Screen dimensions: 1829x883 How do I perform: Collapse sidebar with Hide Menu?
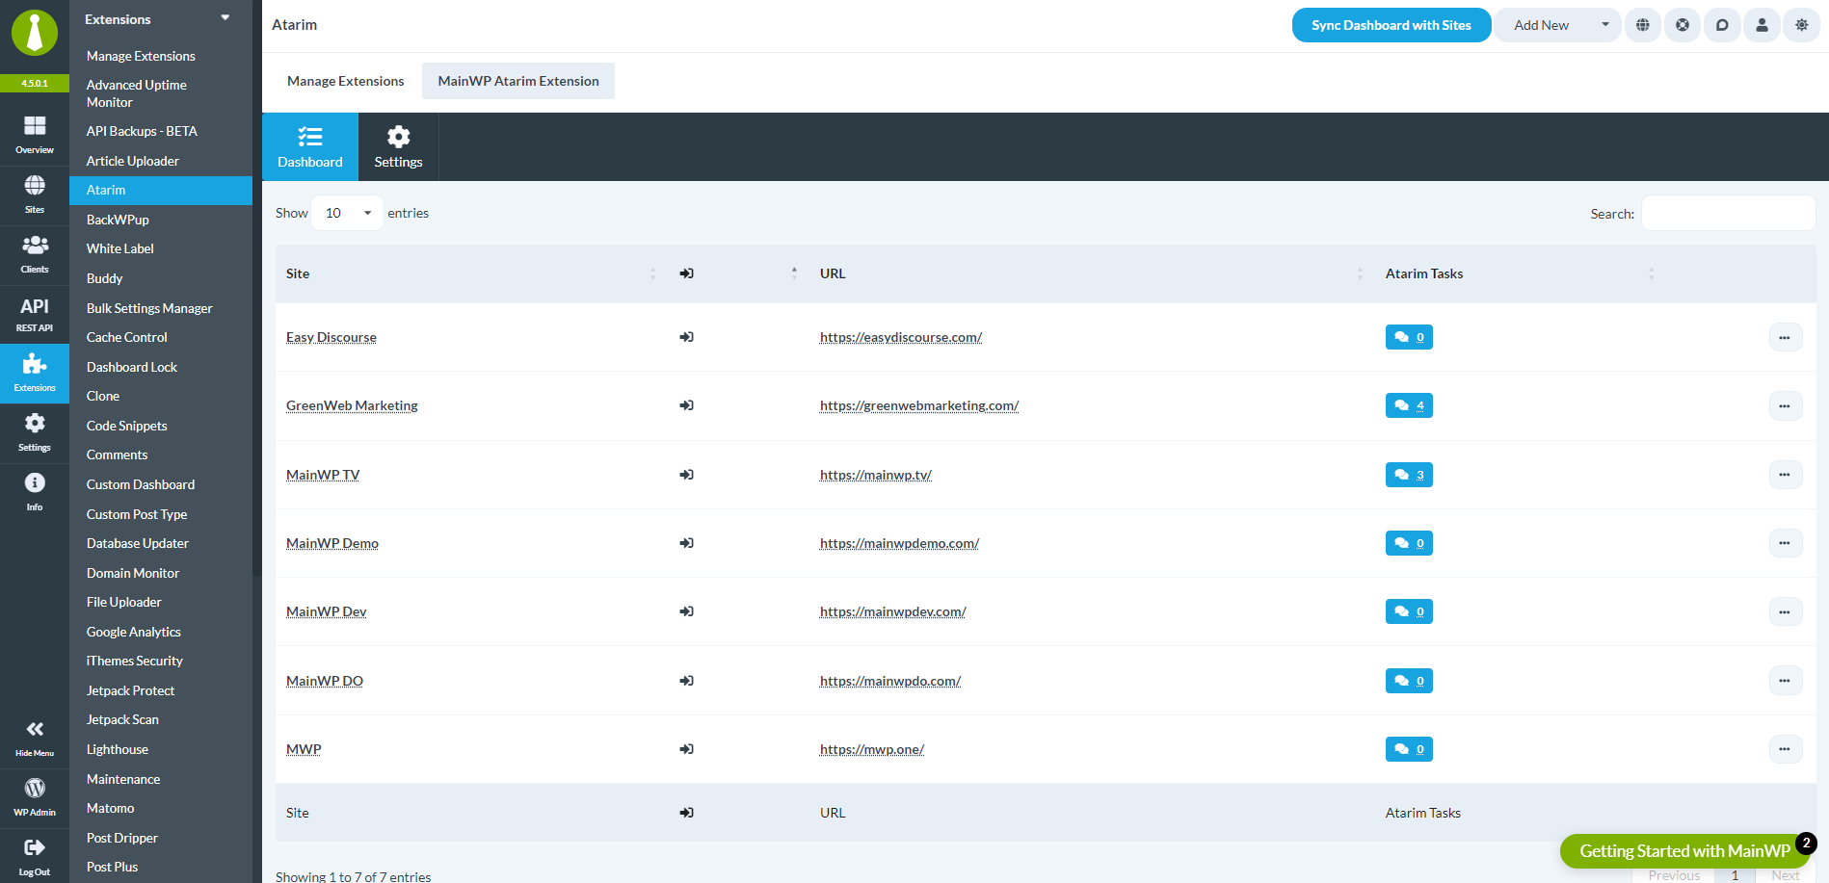coord(35,738)
